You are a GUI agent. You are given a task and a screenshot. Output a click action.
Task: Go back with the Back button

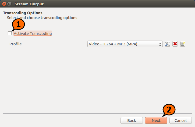tap(132, 121)
